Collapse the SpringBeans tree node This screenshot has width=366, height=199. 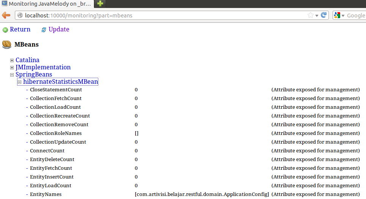pyautogui.click(x=12, y=75)
